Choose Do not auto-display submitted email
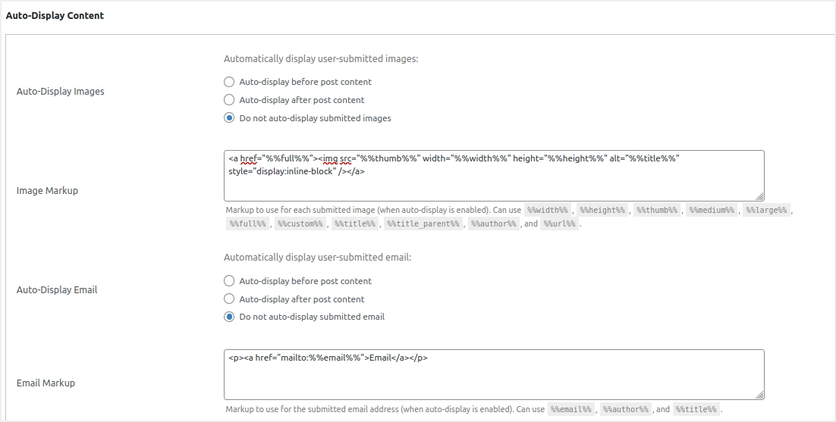The image size is (836, 422). pyautogui.click(x=229, y=317)
